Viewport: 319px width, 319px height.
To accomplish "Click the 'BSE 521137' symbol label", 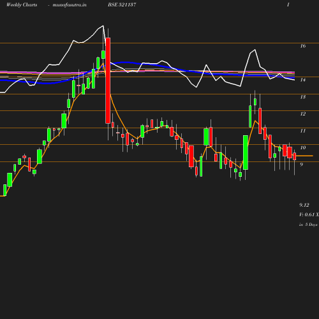I will (x=122, y=4).
